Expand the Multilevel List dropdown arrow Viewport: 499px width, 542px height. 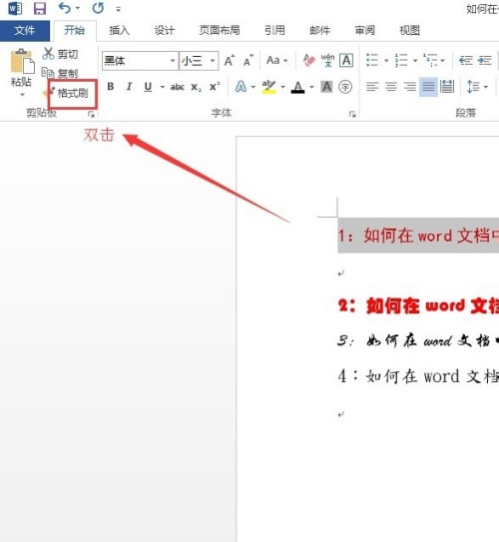coord(443,61)
